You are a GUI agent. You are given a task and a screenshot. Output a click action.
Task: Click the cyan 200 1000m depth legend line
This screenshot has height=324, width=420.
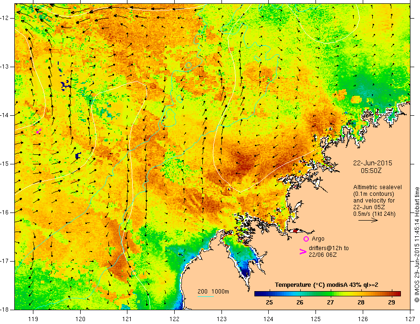pyautogui.click(x=205, y=296)
